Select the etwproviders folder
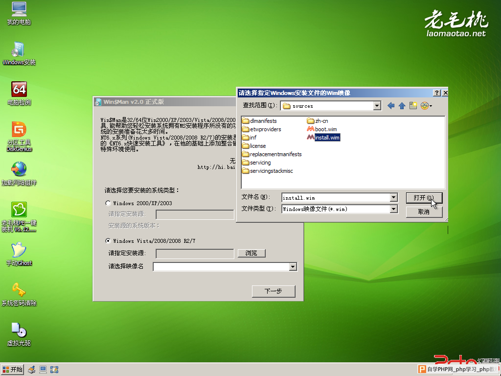 [x=262, y=129]
